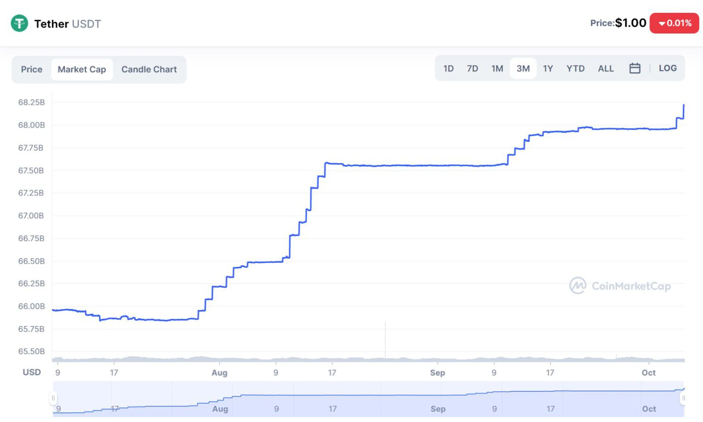
Task: Select the 3M time range
Action: click(523, 69)
